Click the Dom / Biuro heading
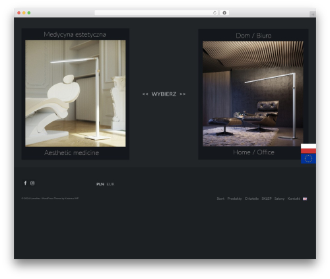The height and width of the screenshot is (279, 330). pyautogui.click(x=253, y=36)
